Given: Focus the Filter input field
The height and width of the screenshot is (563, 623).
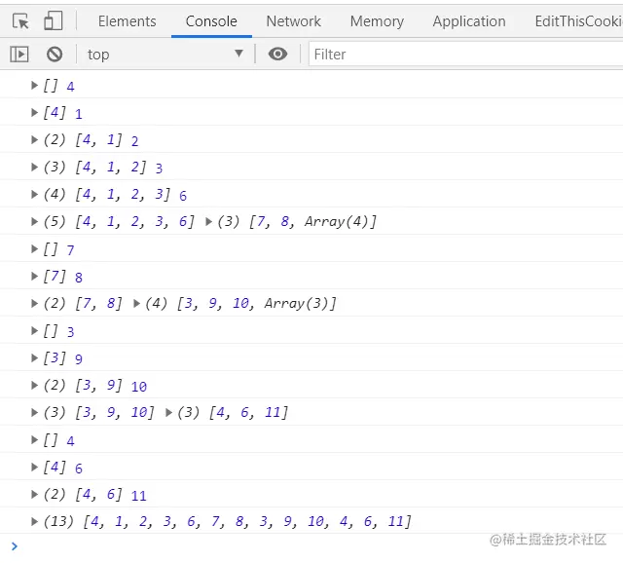Looking at the screenshot, I should (465, 55).
